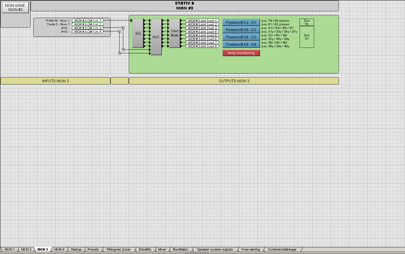Switch to the Bus/Matrix tab

(x=180, y=249)
